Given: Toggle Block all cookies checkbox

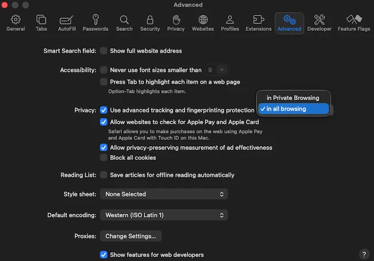Looking at the screenshot, I should pos(104,158).
